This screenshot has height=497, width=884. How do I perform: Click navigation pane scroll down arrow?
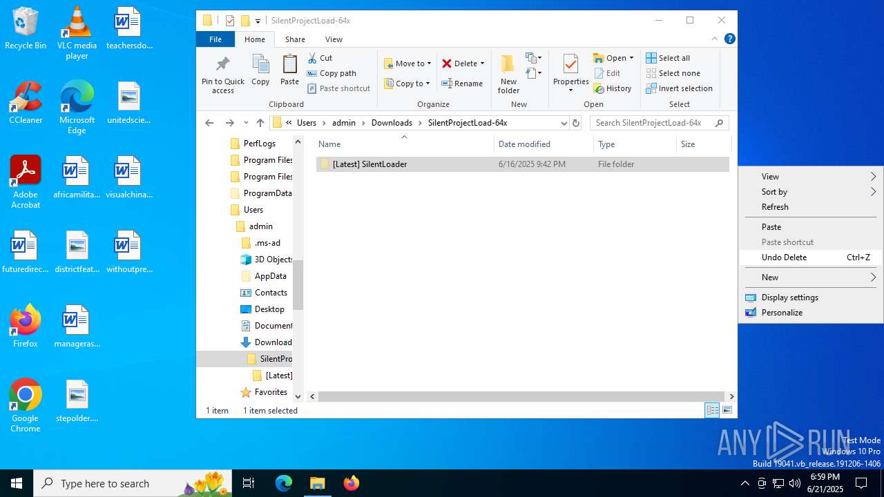pos(298,396)
